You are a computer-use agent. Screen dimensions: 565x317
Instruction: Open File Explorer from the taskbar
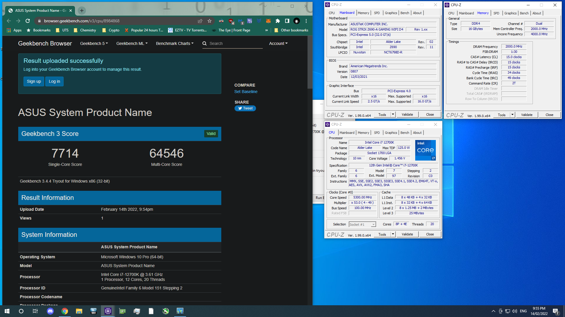[x=79, y=311]
